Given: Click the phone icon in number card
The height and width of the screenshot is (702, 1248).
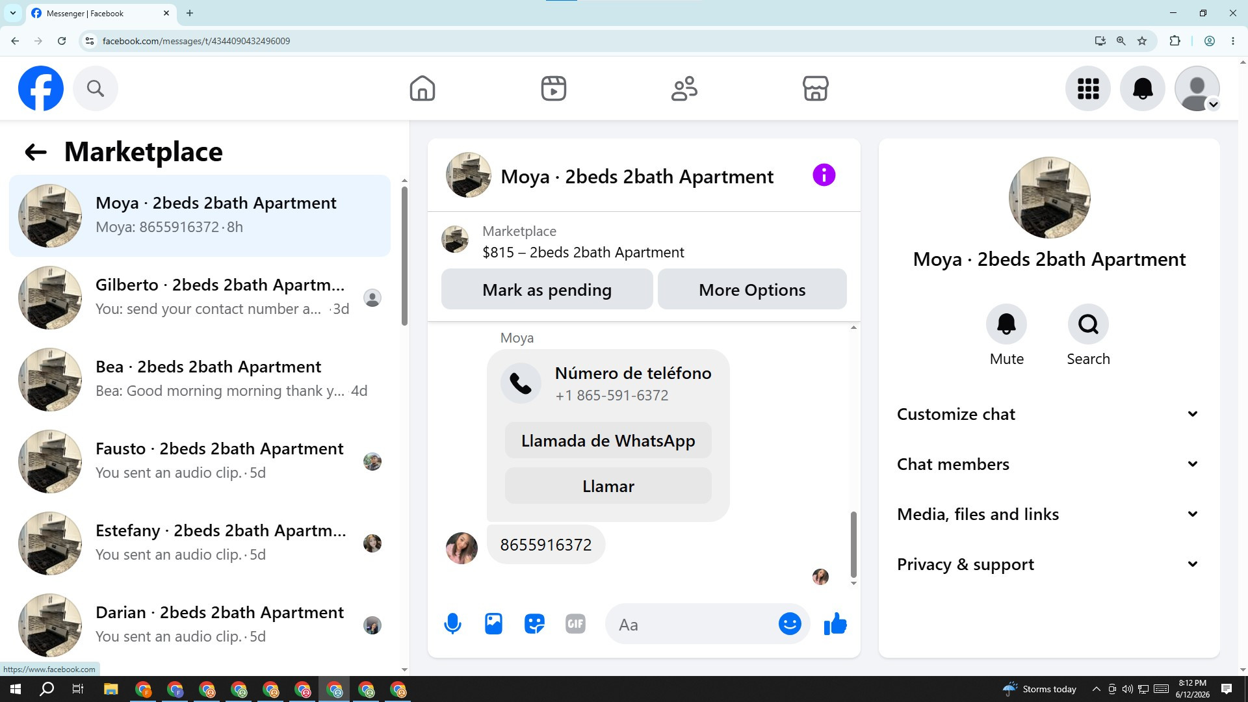Looking at the screenshot, I should pyautogui.click(x=521, y=383).
